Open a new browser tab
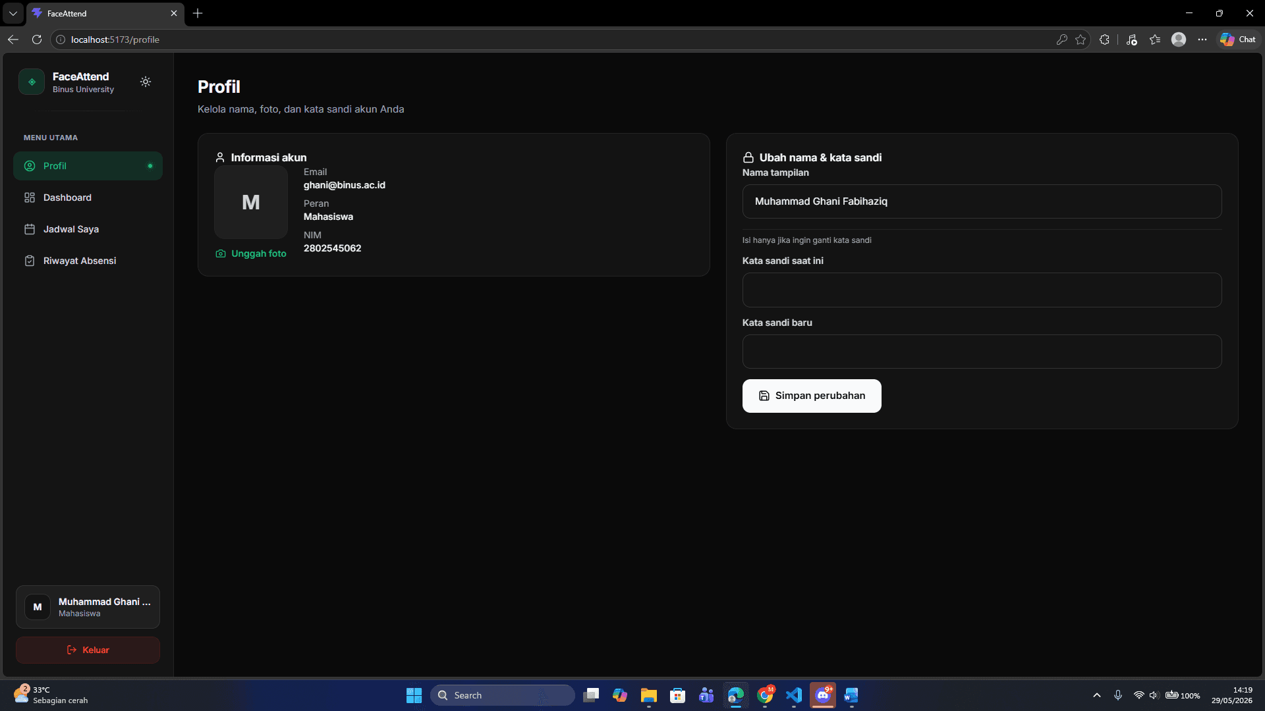1265x711 pixels. click(198, 13)
